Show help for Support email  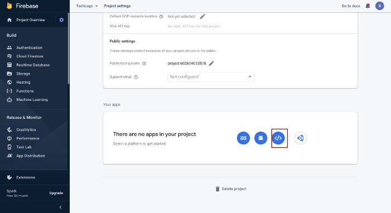[x=136, y=77]
